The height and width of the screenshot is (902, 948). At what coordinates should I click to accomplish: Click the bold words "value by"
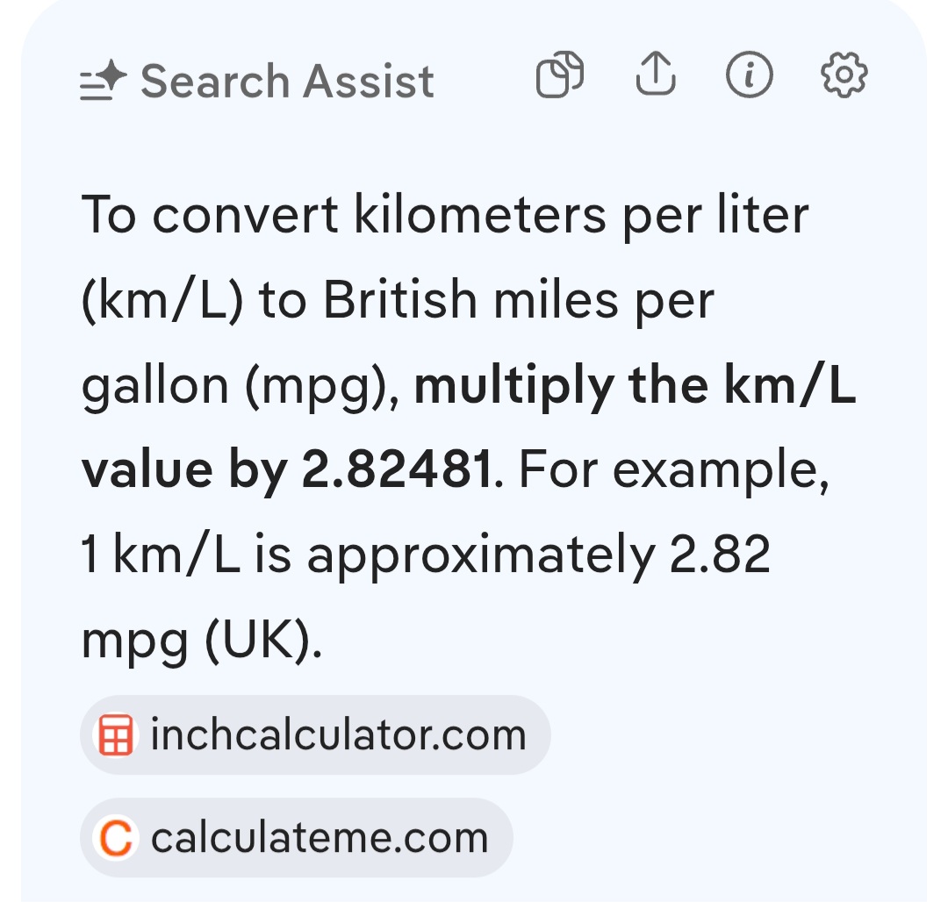183,470
